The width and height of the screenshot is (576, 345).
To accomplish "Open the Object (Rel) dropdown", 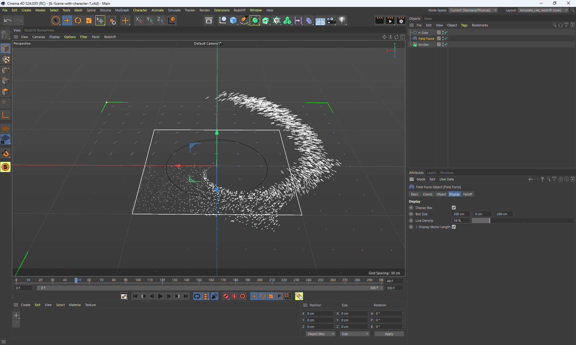I will coord(320,334).
